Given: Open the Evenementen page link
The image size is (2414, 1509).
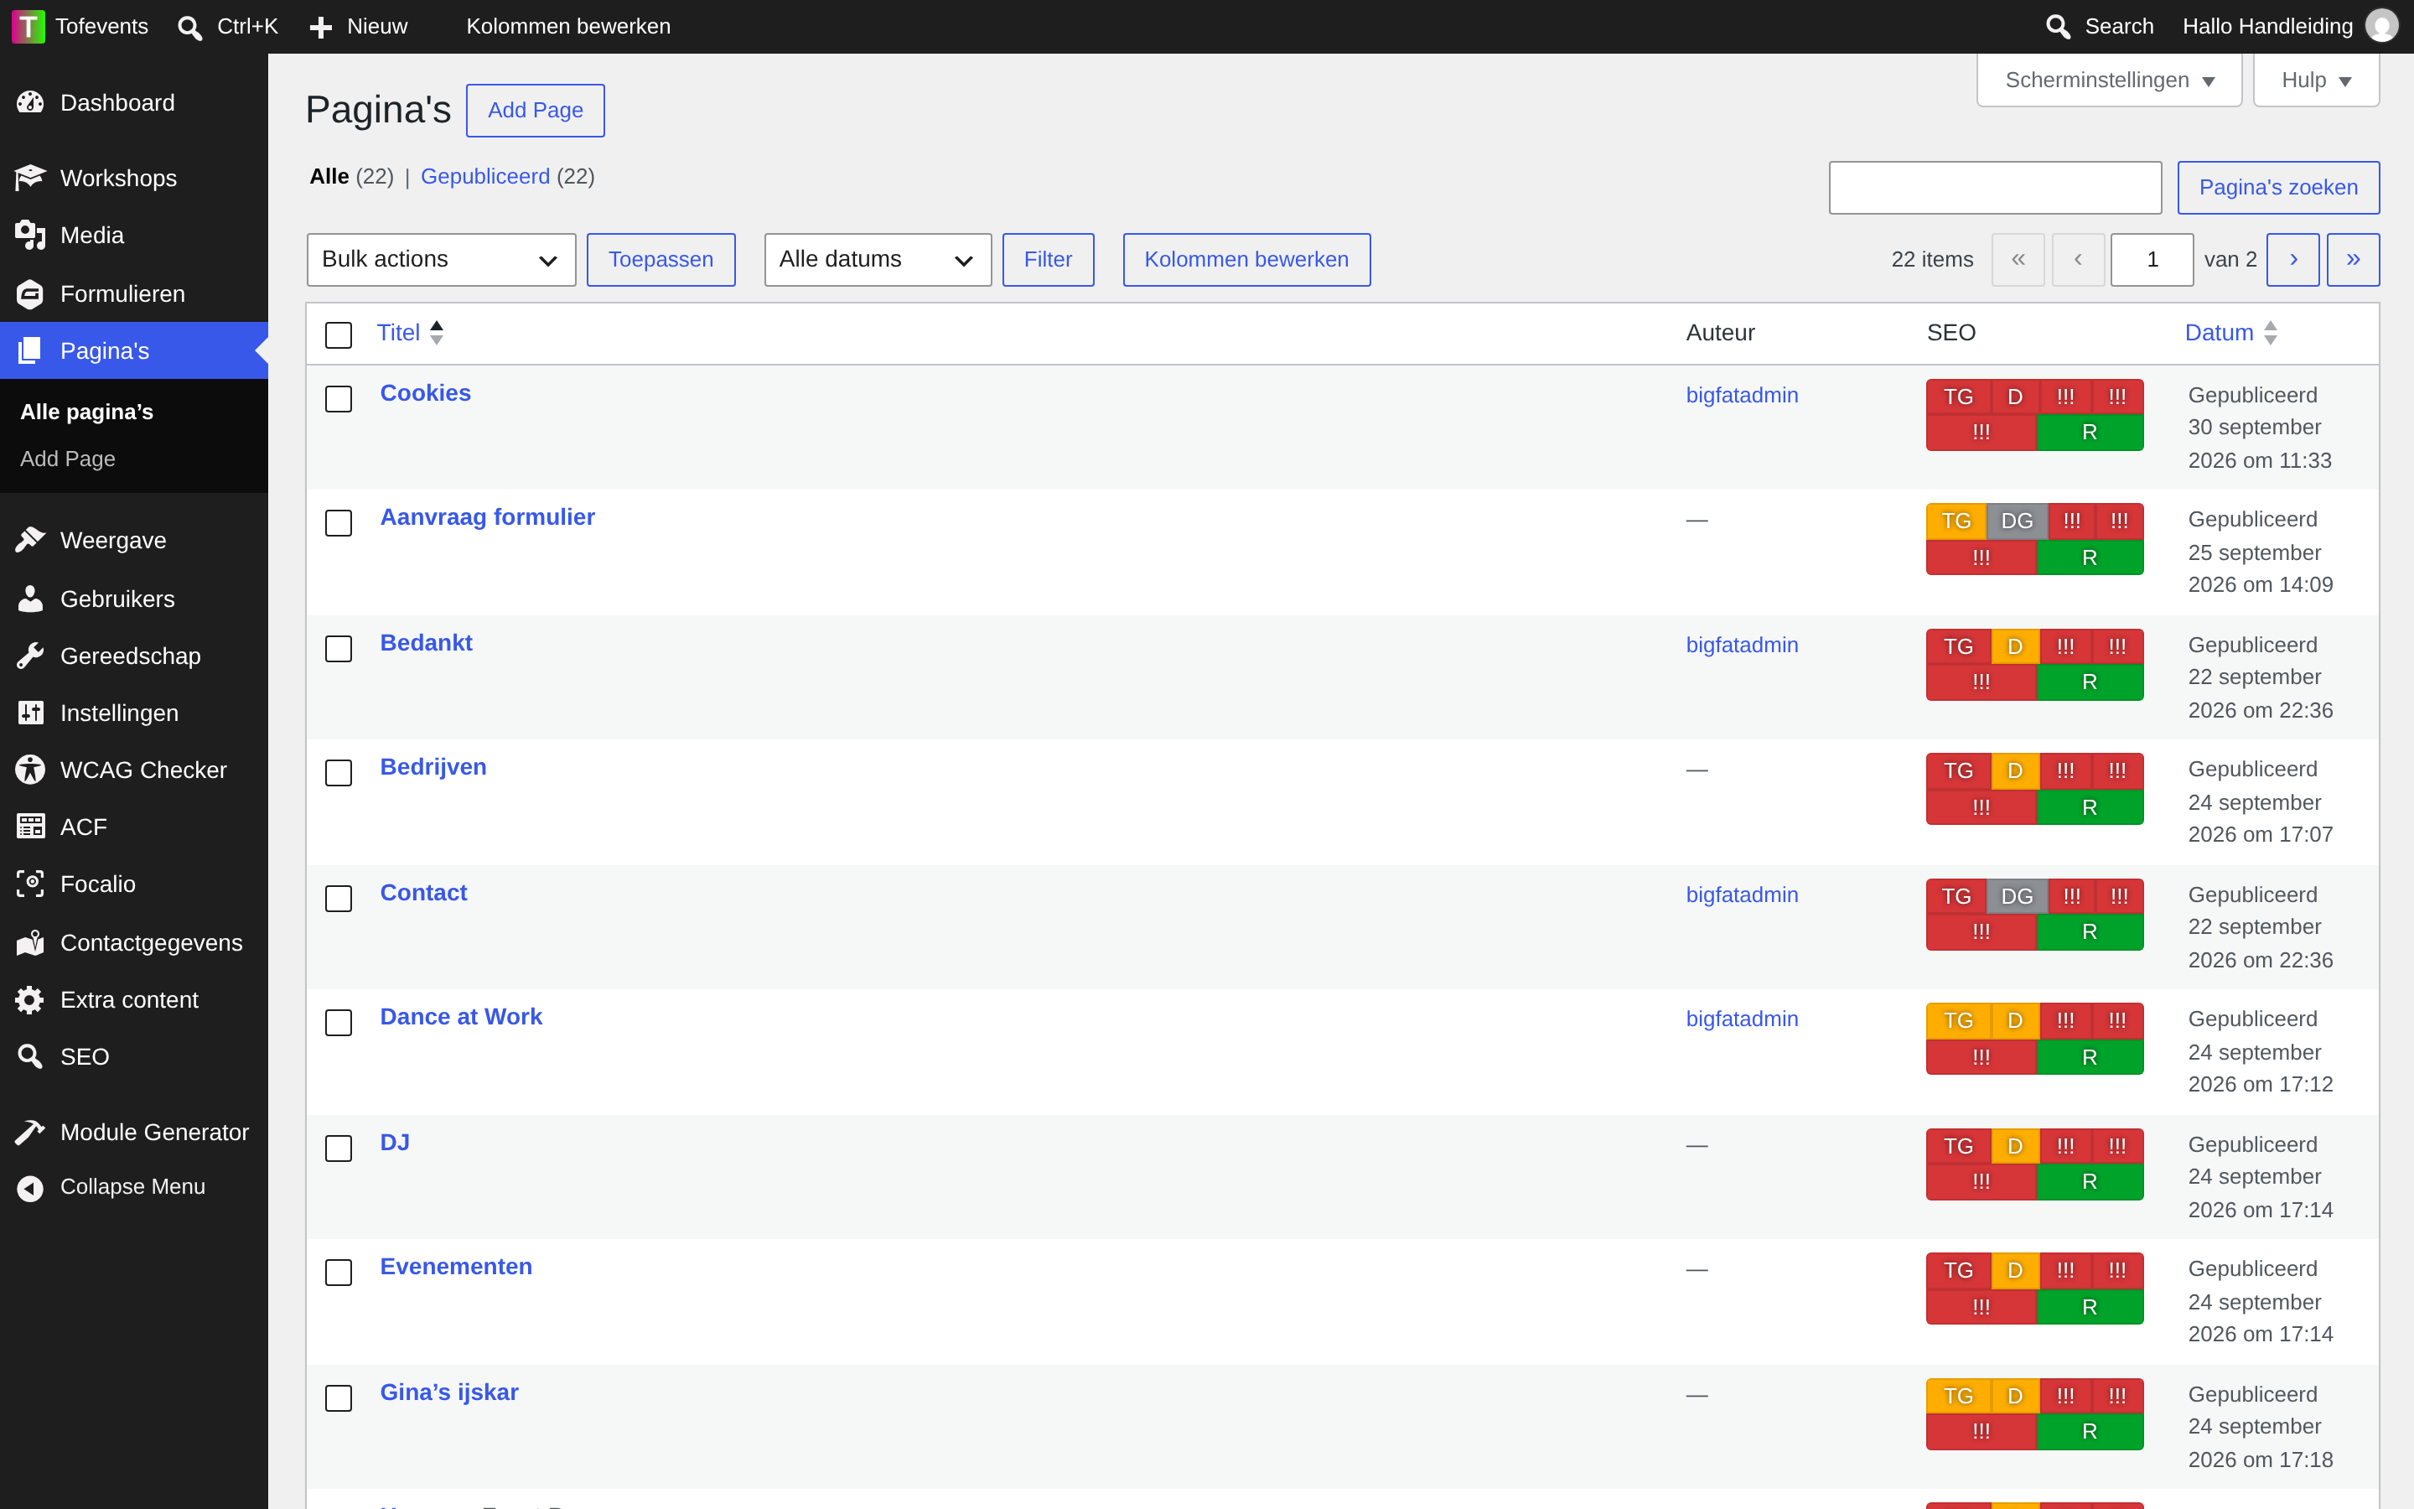Looking at the screenshot, I should tap(456, 1267).
